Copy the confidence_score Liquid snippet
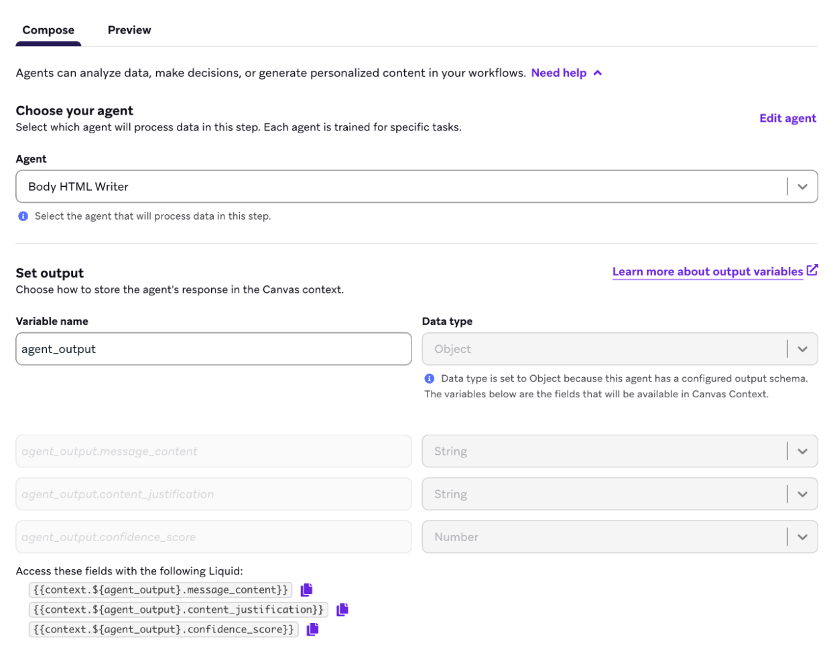Screen dimensions: 833x655 coord(311,629)
